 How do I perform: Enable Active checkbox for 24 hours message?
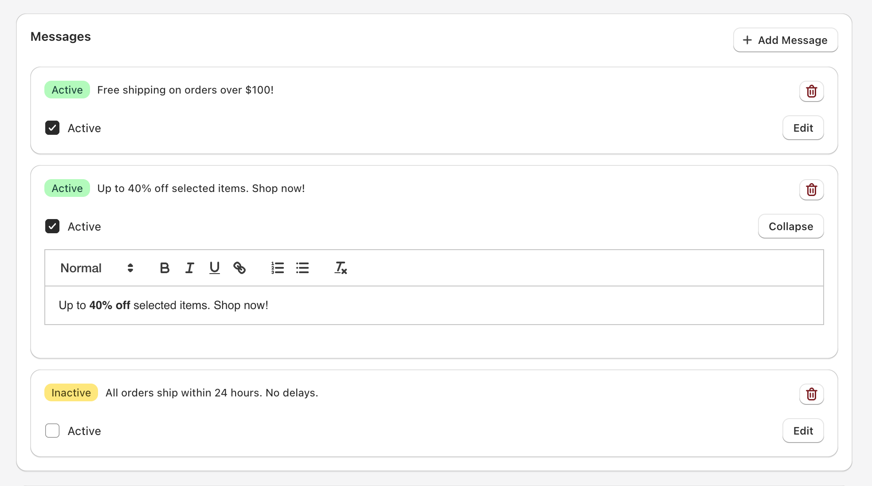(52, 431)
